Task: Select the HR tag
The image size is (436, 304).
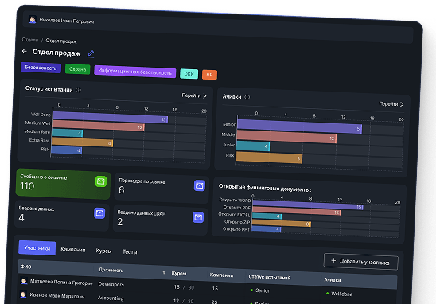Action: coord(210,75)
